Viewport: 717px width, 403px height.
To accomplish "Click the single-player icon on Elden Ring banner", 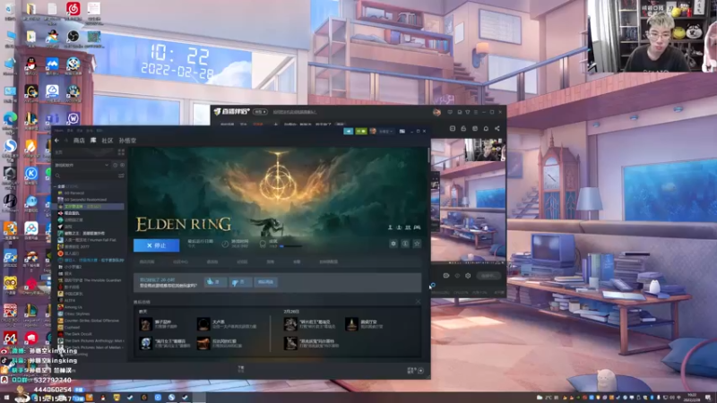I will (x=390, y=227).
